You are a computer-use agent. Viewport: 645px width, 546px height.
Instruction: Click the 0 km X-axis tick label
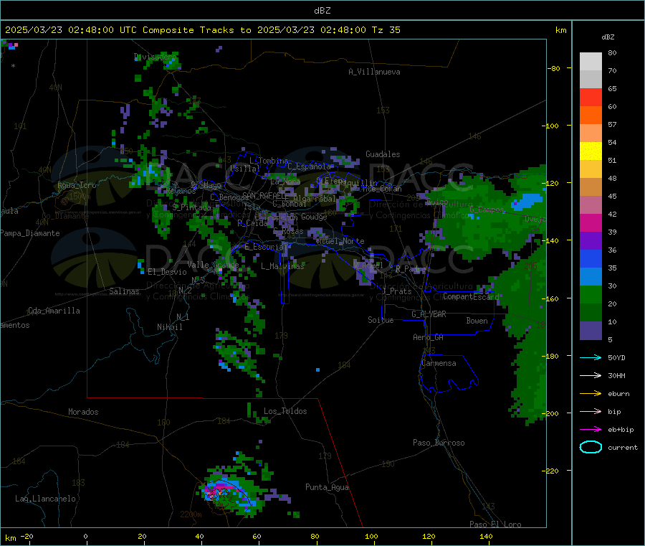pyautogui.click(x=85, y=537)
